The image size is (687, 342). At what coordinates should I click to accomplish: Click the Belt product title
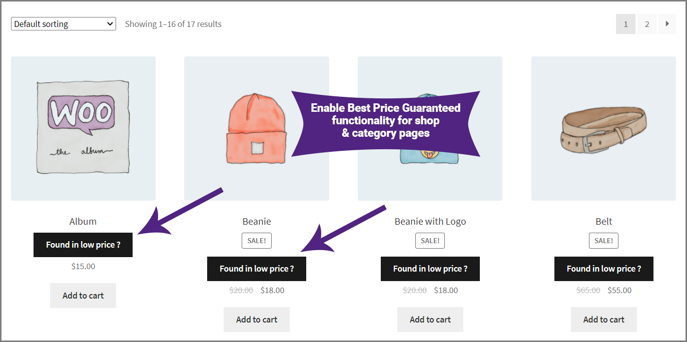pos(604,221)
